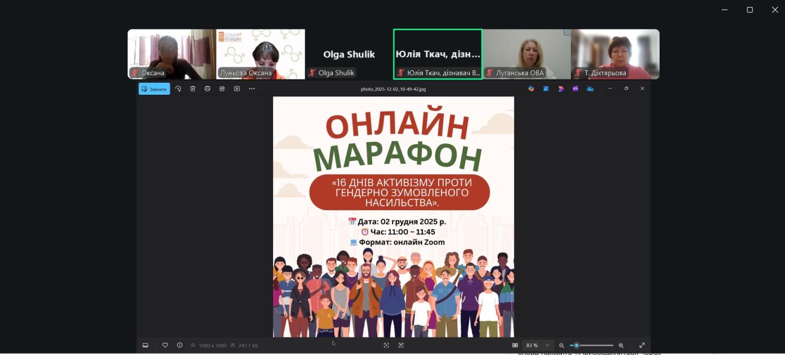Click the zoom slider handle
Screen dimensions: 785x355
tap(576, 345)
